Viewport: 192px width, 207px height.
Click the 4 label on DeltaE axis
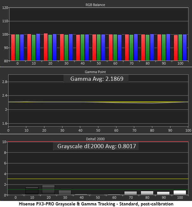coord(5,174)
